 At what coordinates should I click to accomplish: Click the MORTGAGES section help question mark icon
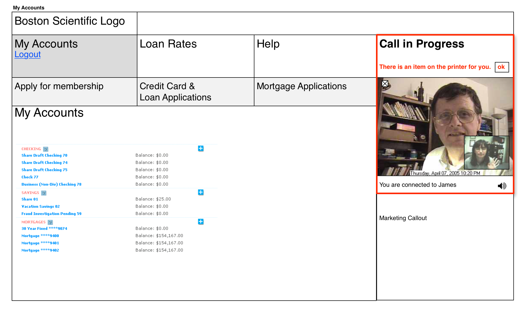pos(50,222)
